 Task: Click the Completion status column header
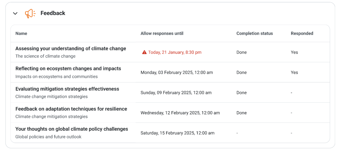click(254, 33)
